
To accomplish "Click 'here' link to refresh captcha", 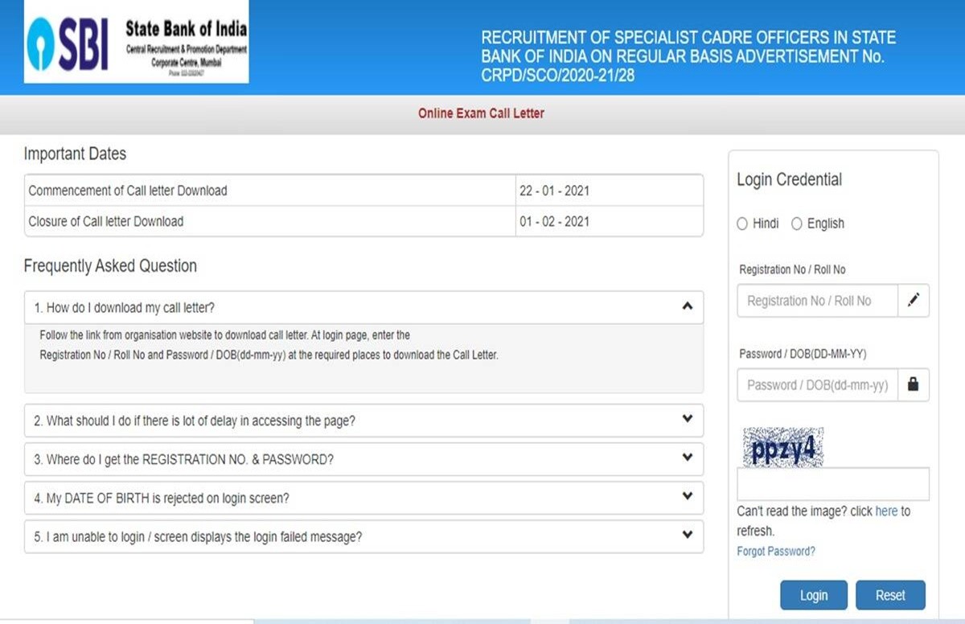I will coord(886,511).
